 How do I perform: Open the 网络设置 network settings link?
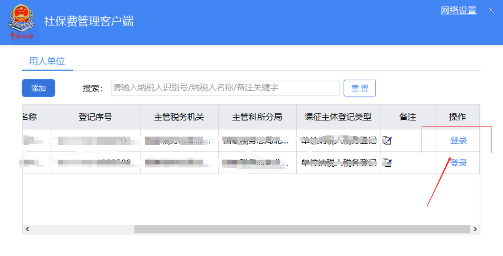(x=458, y=10)
